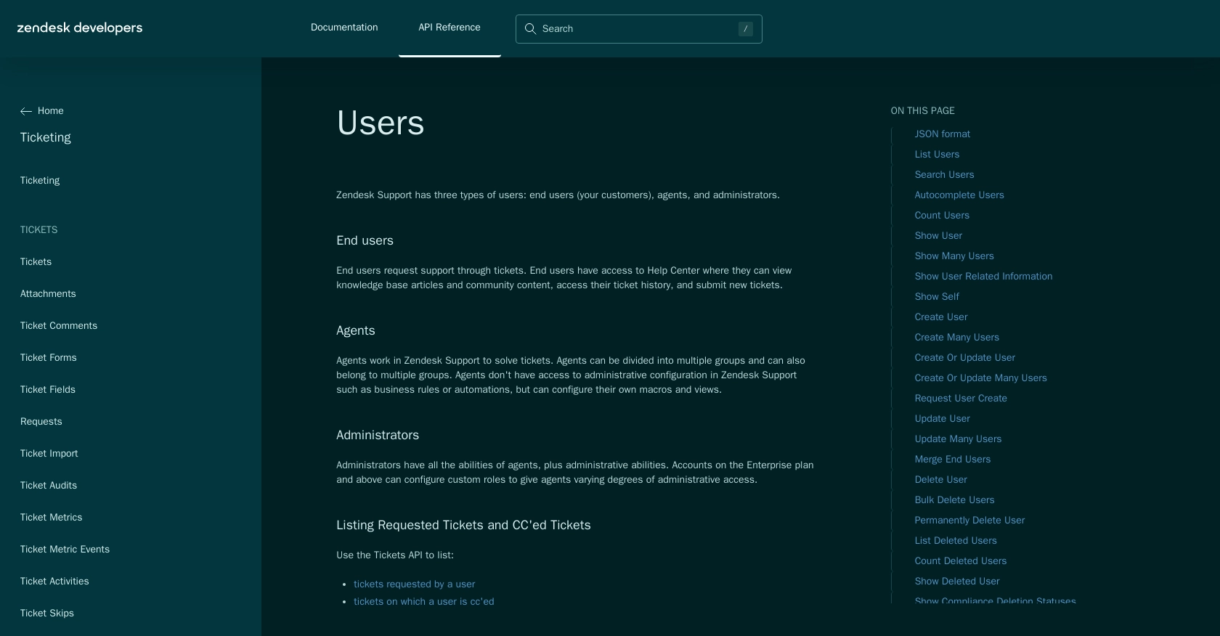1220x636 pixels.
Task: Open Ticket Activities in the sidebar
Action: point(54,582)
